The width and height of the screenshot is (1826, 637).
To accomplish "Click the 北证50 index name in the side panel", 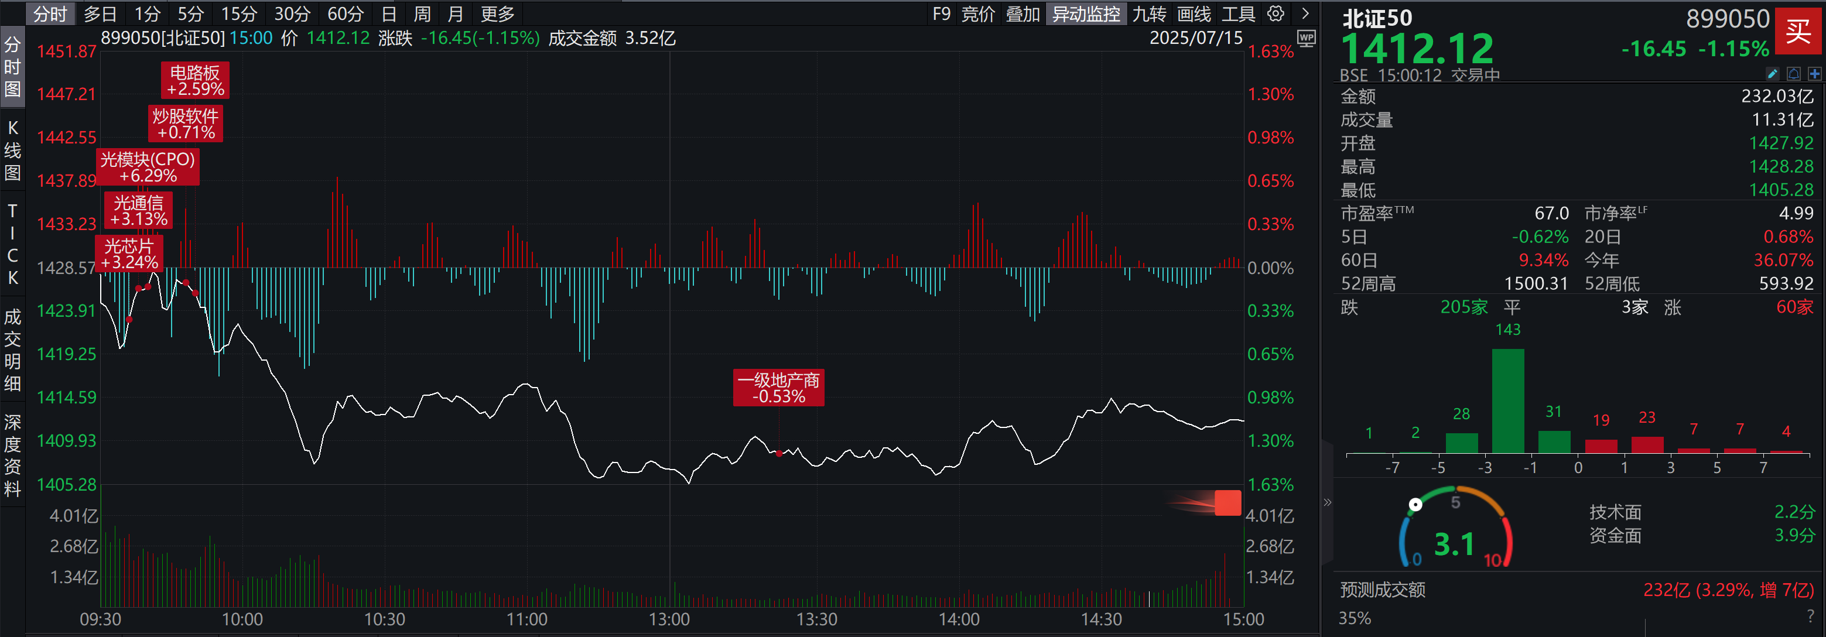I will [x=1377, y=18].
